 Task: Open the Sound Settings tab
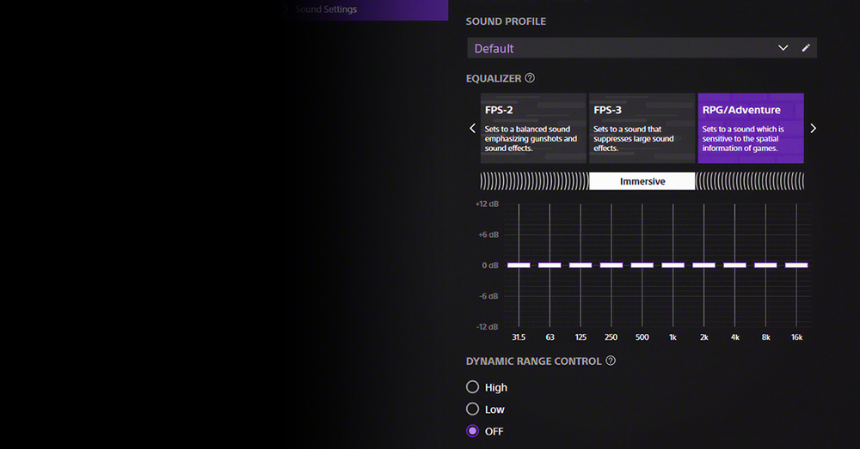pyautogui.click(x=325, y=9)
